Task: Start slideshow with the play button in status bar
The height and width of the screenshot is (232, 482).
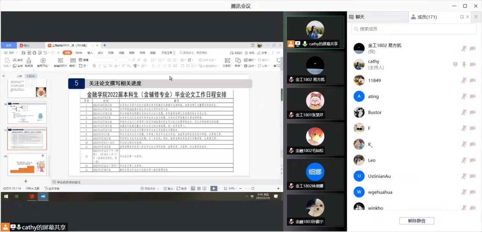Action: (x=214, y=189)
